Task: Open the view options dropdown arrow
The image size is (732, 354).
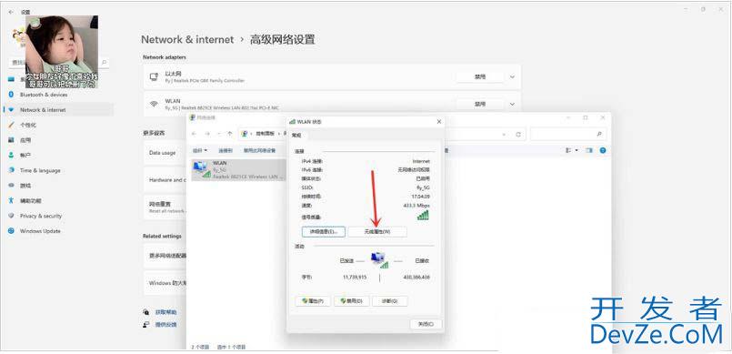Action: point(577,150)
